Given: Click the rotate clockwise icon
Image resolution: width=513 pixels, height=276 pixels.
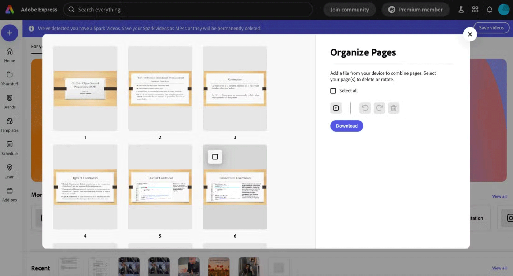Looking at the screenshot, I should (379, 108).
